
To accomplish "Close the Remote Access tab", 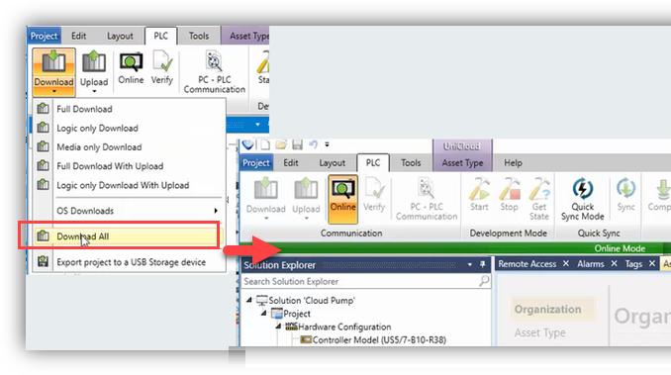I will click(x=566, y=264).
